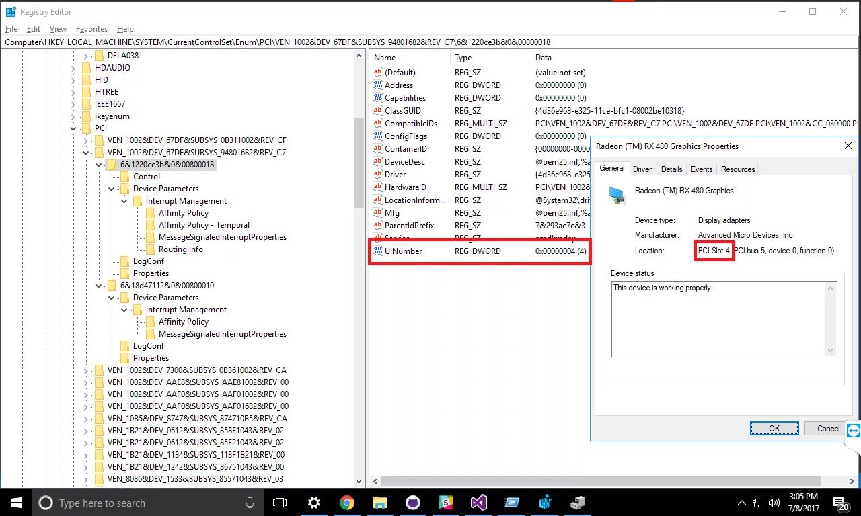Image resolution: width=861 pixels, height=516 pixels.
Task: Click the Address value's DWORD icon
Action: [378, 85]
